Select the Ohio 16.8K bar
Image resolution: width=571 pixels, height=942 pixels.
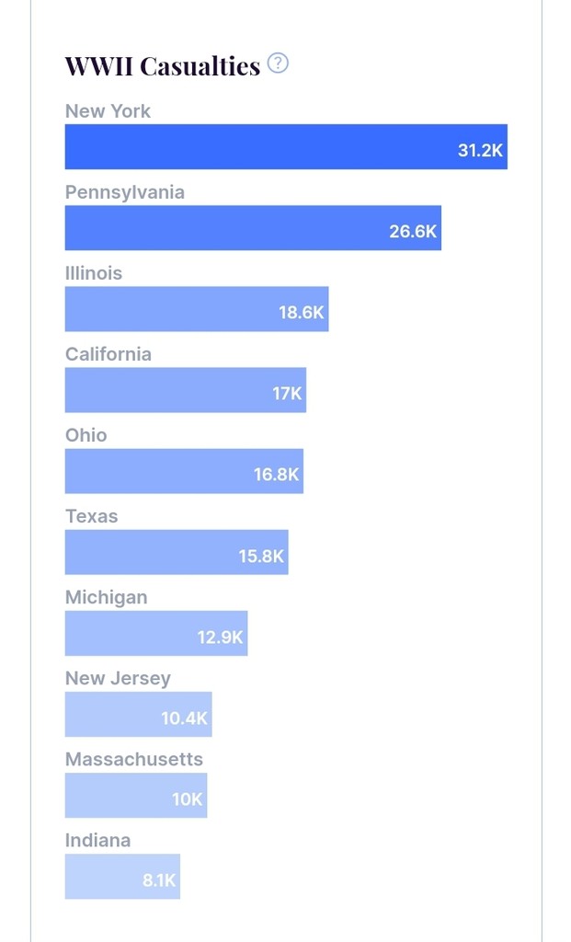(184, 471)
